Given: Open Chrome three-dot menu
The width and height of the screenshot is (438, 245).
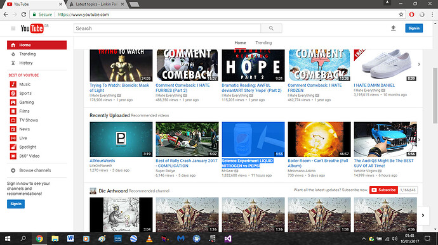Looking at the screenshot, I should pyautogui.click(x=432, y=15).
